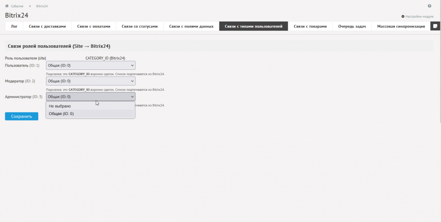441x222 pixels.
Task: Open the Пользователь (ID: 1) category dropdown
Action: pos(90,65)
